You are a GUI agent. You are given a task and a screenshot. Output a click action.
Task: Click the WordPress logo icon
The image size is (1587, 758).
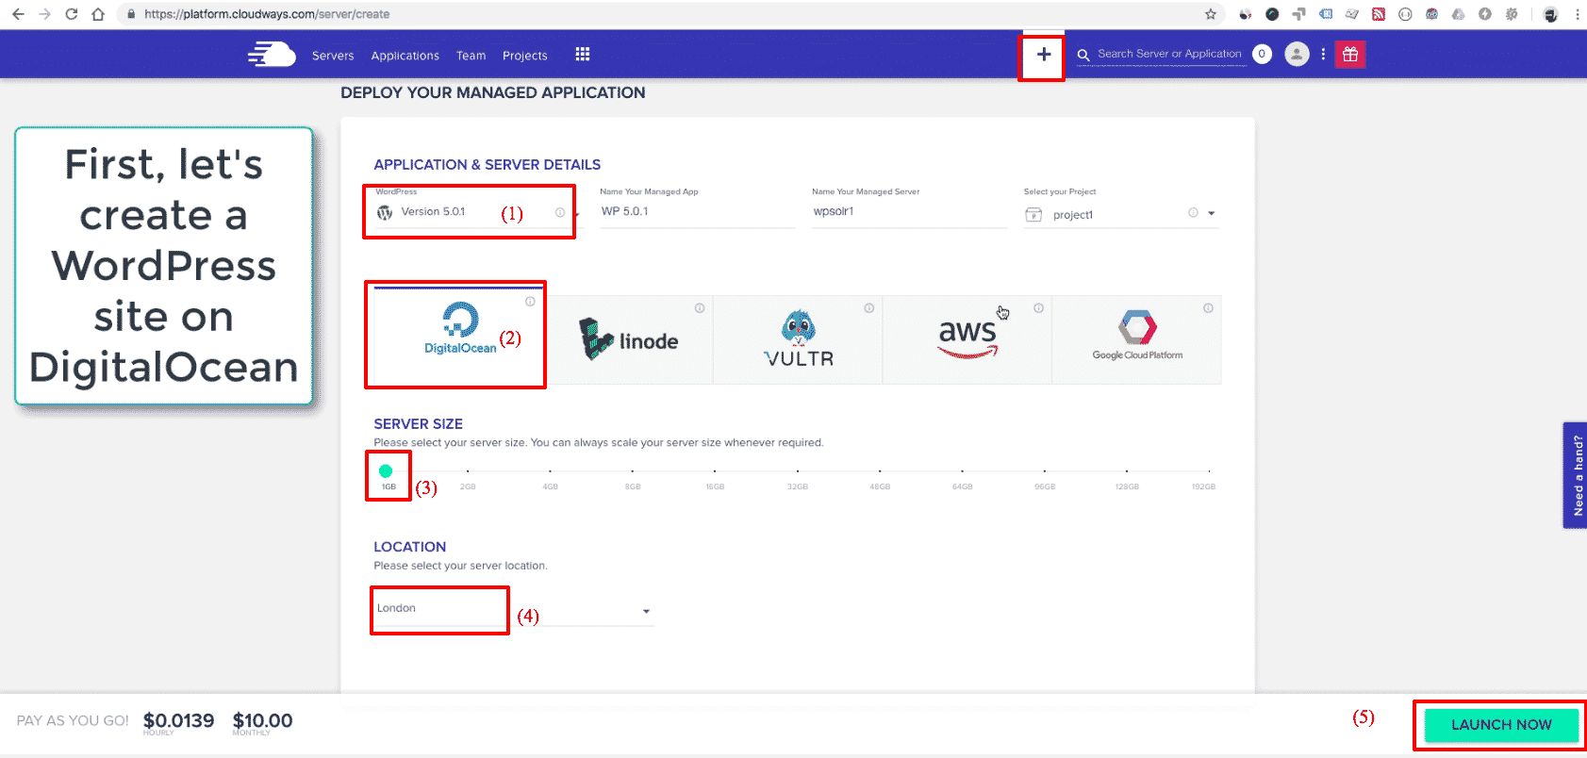(x=385, y=213)
